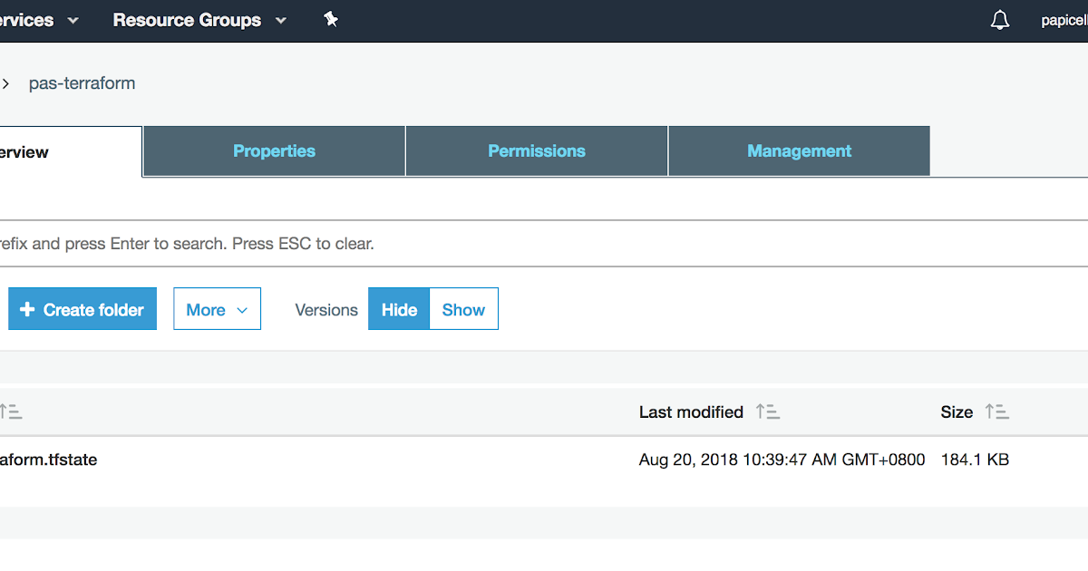Switch to the Permissions tab
Screen dimensions: 1088x571
[536, 151]
